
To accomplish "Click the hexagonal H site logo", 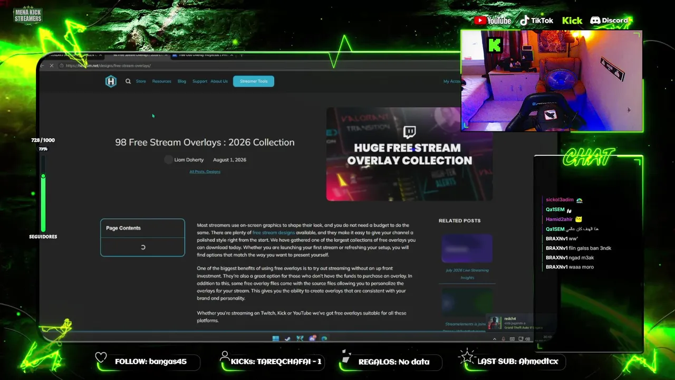I will 111,81.
